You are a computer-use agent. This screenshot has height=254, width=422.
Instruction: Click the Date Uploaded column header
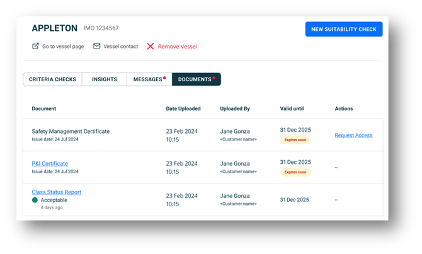[183, 109]
